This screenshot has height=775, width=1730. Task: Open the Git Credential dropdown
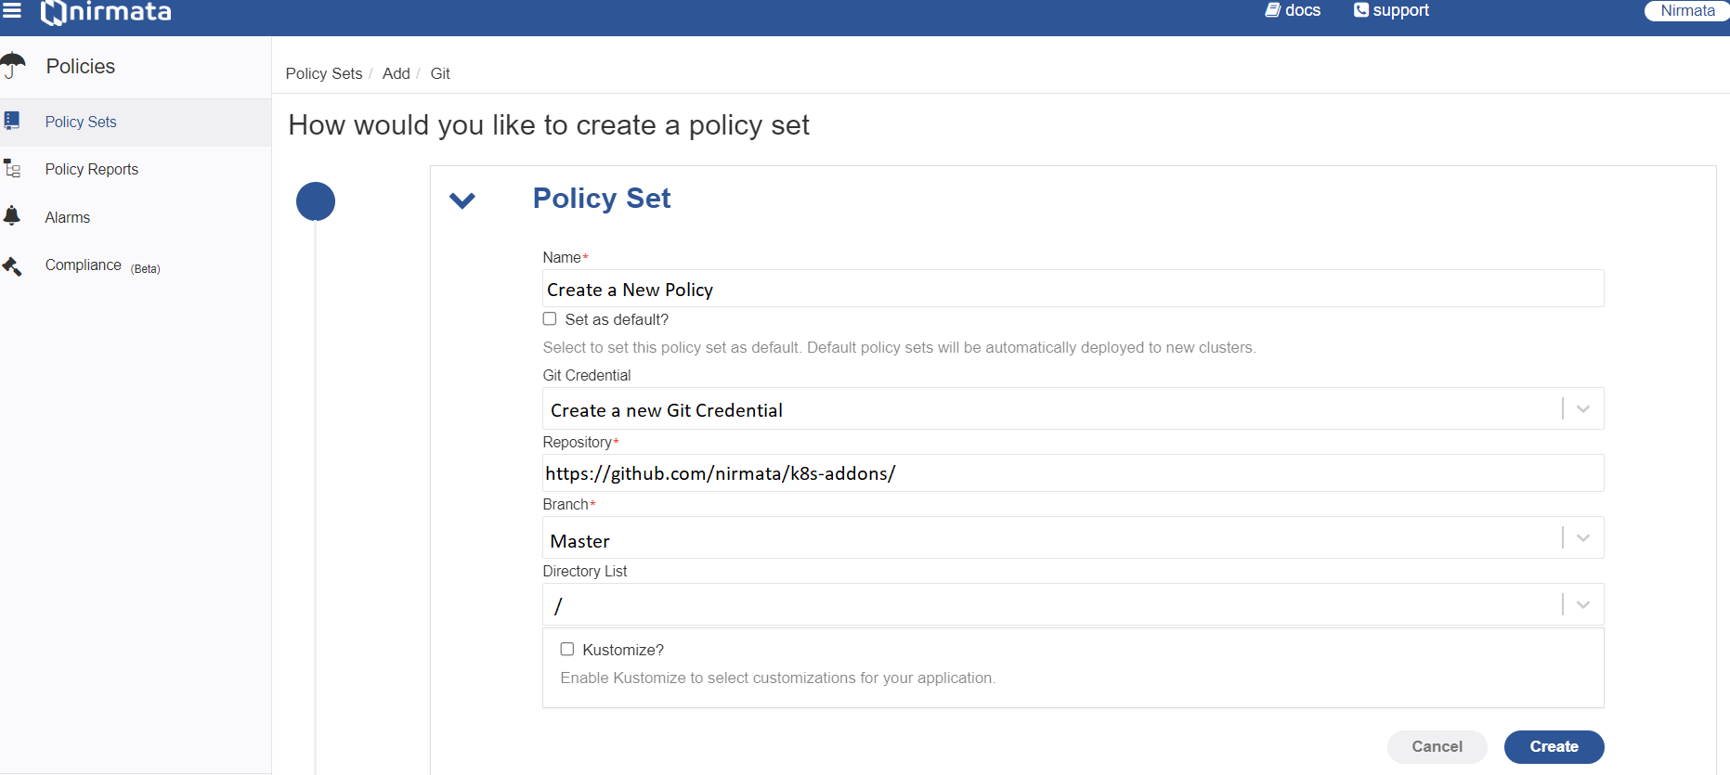(x=1073, y=408)
